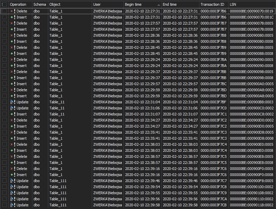Click LSN 000000BE:00090118:0002
The height and width of the screenshot is (209, 276).
(x=251, y=205)
